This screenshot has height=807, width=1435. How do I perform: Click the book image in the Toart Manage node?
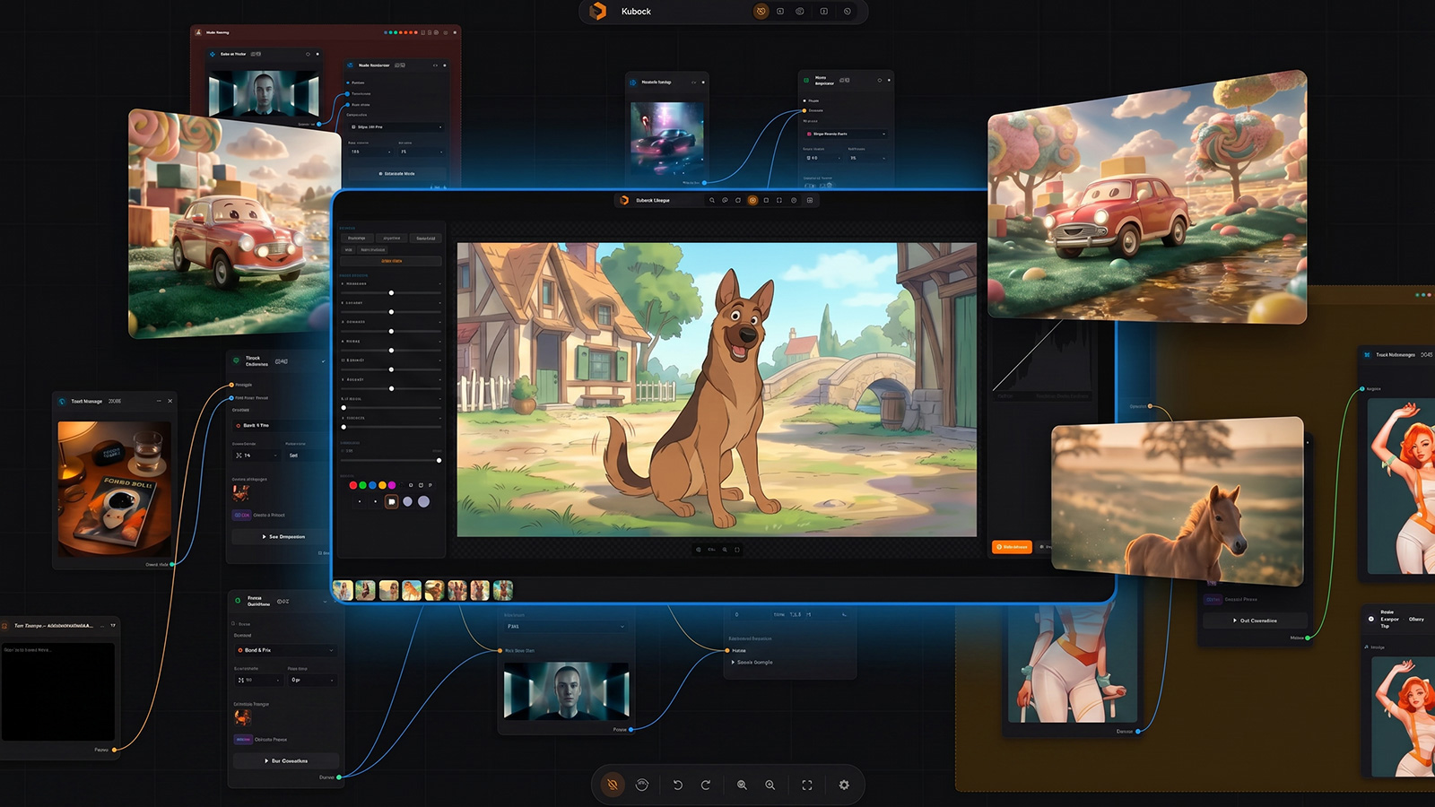click(114, 490)
